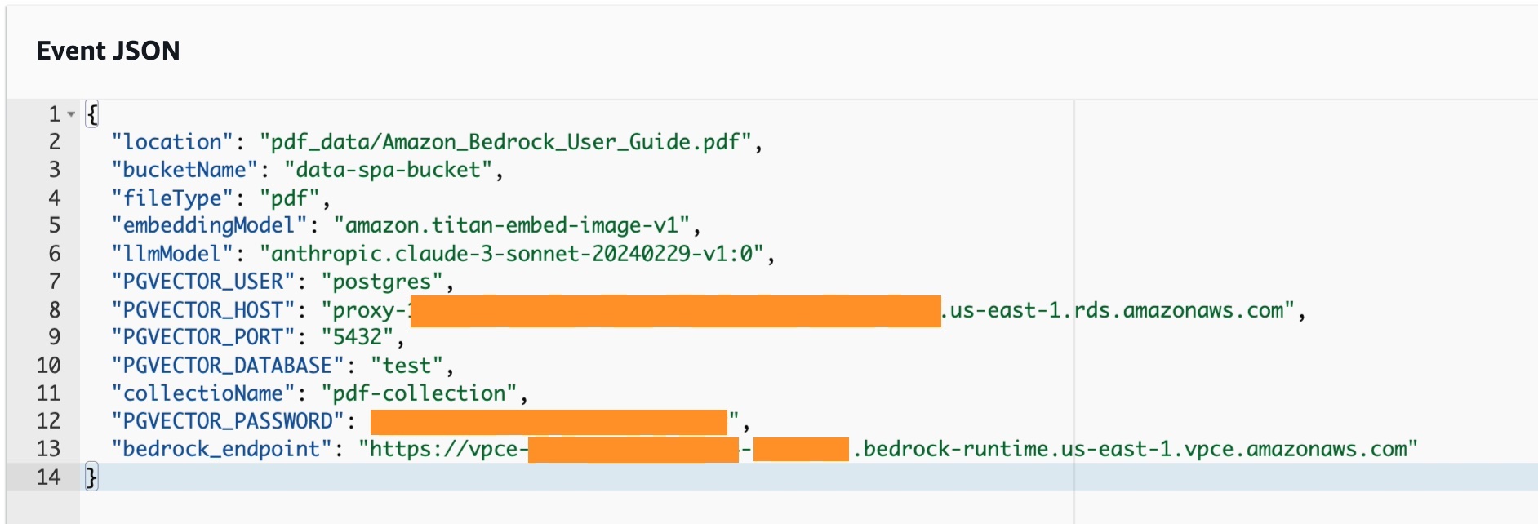Click the opening brace on line 1
The height and width of the screenshot is (524, 1538).
tap(92, 114)
